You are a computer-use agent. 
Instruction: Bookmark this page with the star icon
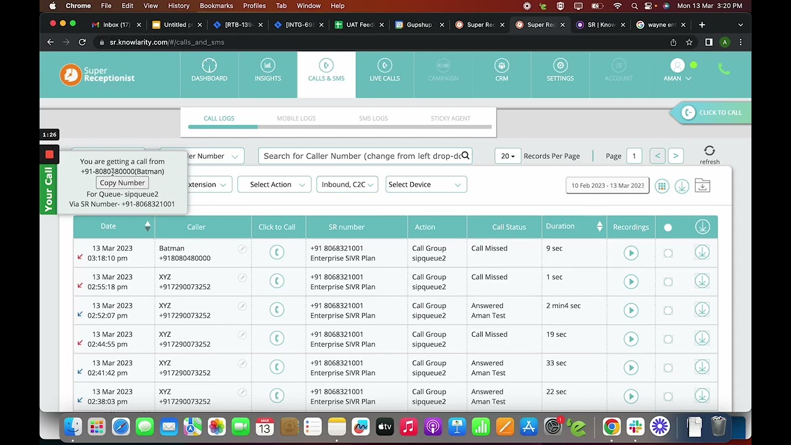click(689, 42)
